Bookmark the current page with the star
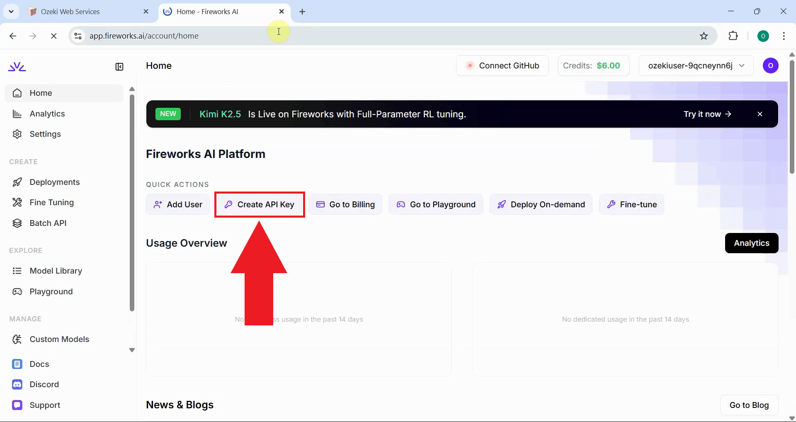 click(704, 36)
